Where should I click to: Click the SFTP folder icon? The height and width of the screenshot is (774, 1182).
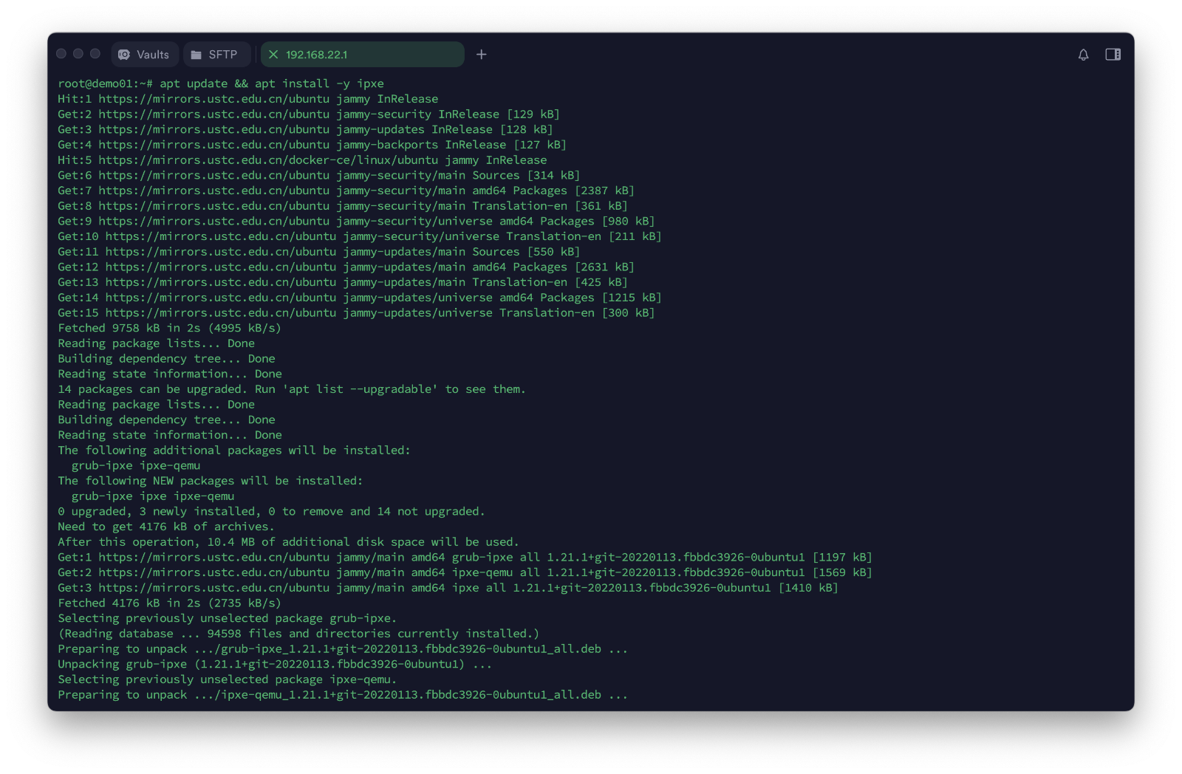(x=197, y=55)
